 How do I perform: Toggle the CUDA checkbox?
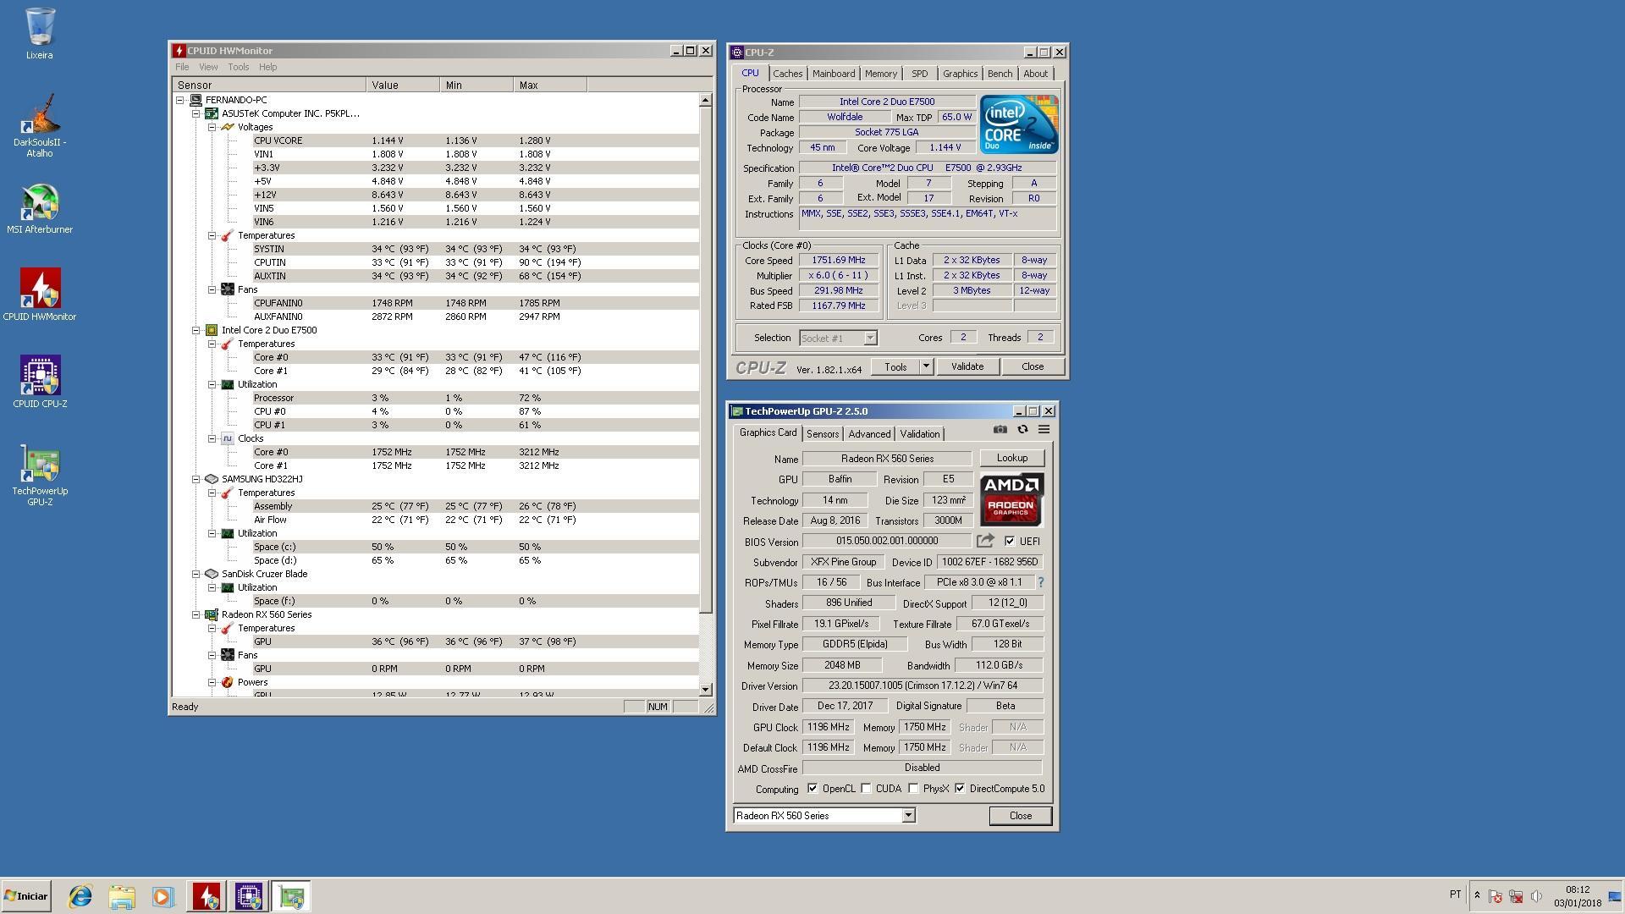866,789
